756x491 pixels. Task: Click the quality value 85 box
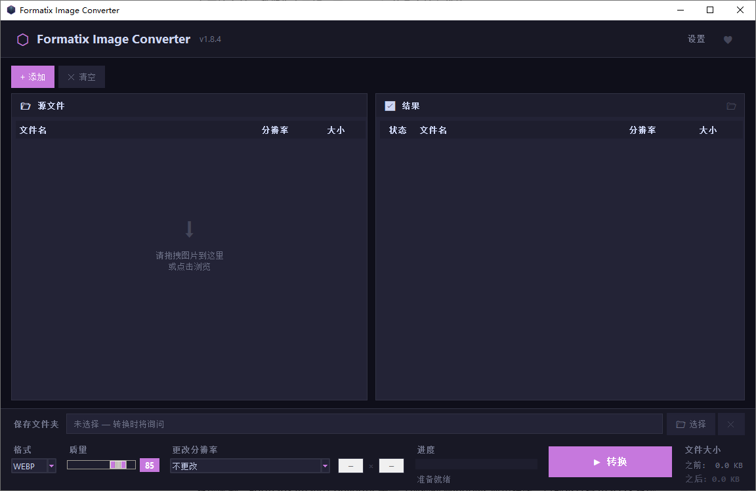[x=150, y=465]
